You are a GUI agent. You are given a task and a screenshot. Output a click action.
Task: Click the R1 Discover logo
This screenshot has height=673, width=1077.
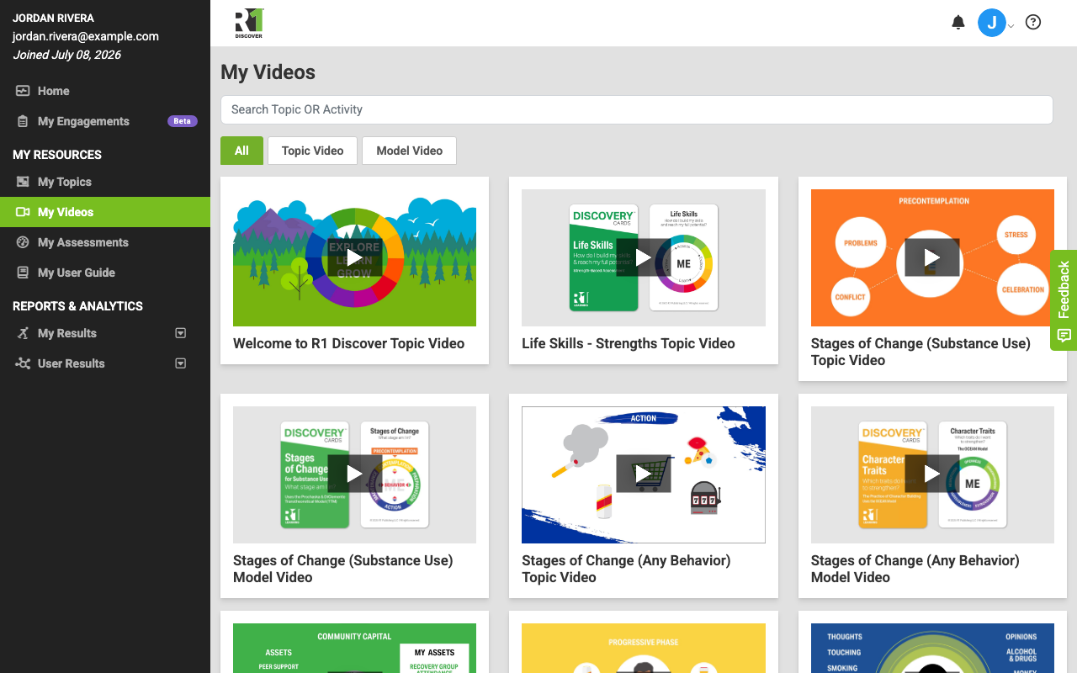(x=249, y=24)
